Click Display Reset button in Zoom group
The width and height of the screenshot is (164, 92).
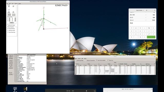(x=9, y=15)
